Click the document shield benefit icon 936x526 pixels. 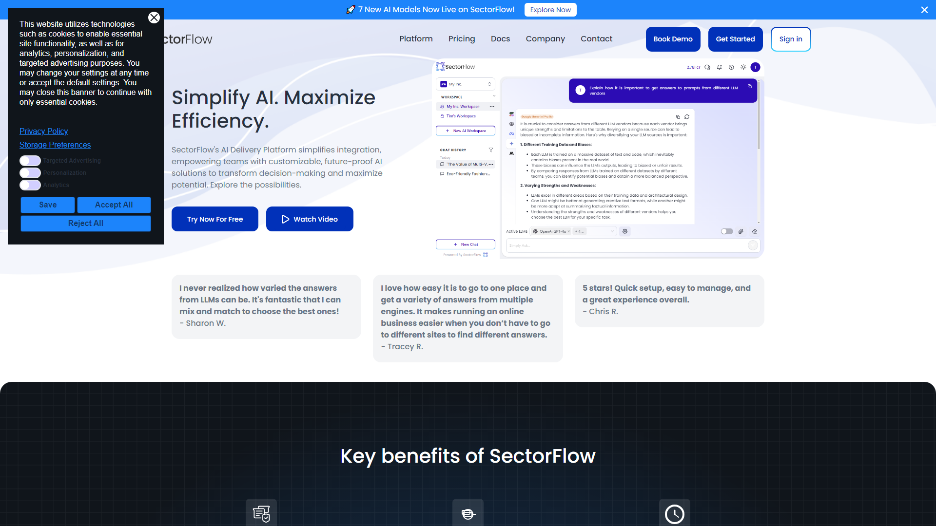pos(261,513)
